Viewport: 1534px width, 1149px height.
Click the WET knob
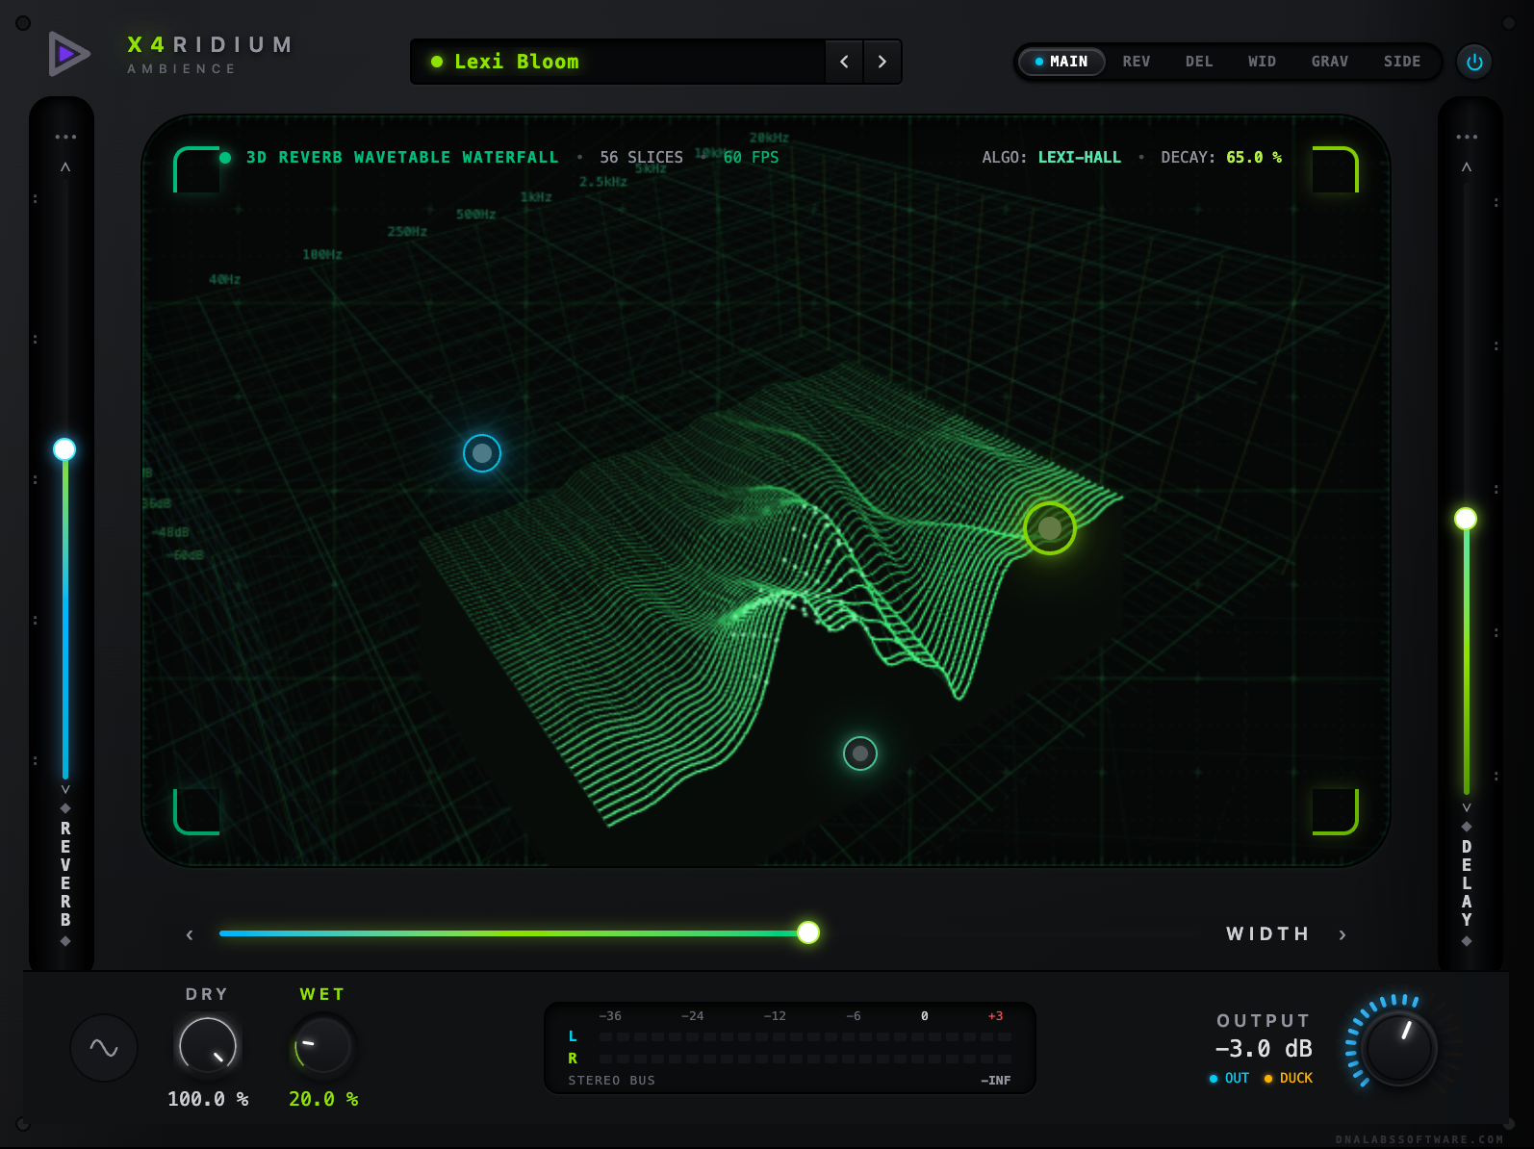(322, 1046)
